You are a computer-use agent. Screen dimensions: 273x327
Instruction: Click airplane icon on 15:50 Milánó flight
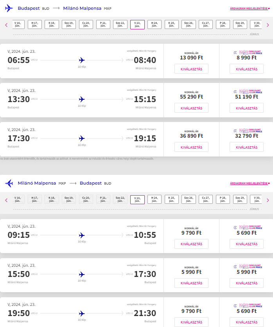tap(82, 274)
